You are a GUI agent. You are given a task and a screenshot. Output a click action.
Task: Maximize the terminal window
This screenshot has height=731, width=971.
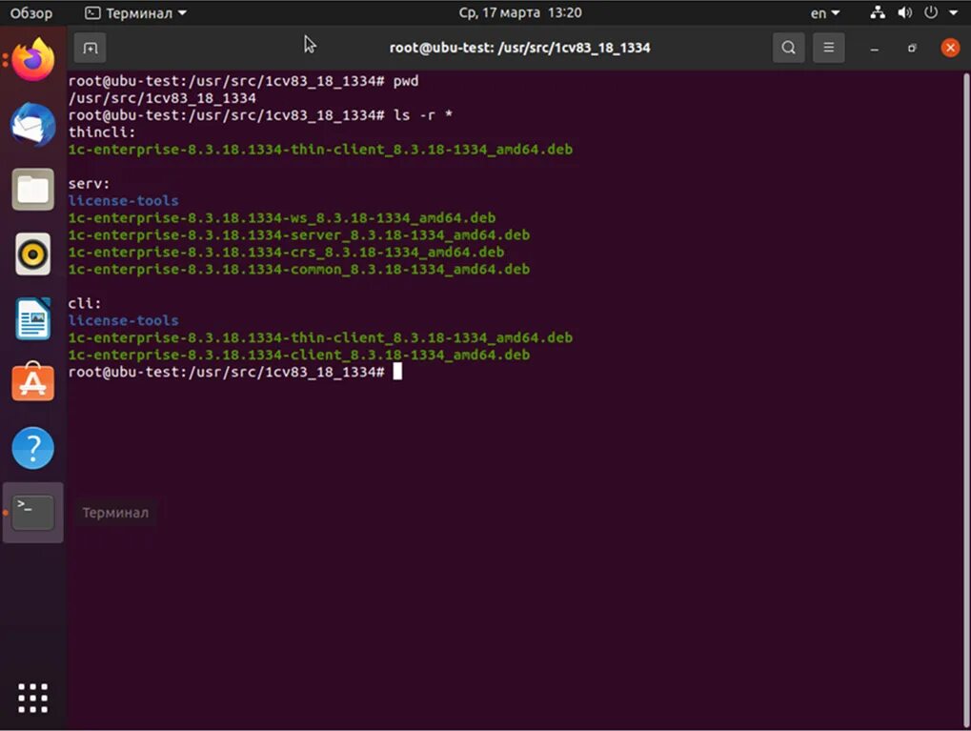coord(912,48)
